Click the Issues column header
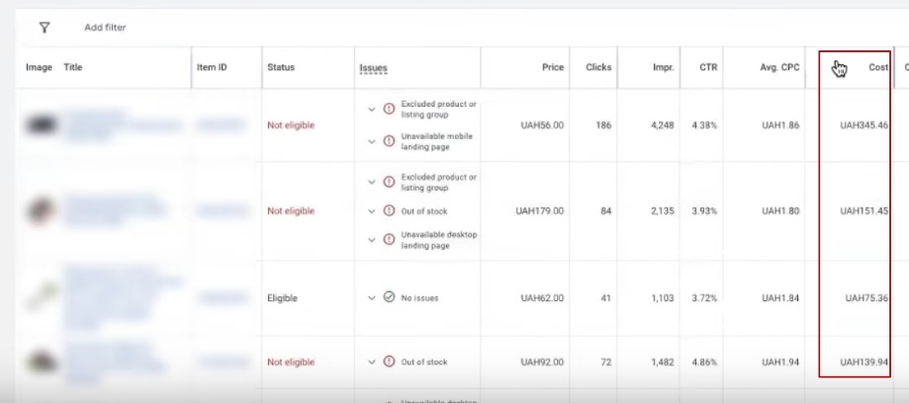 [x=373, y=68]
